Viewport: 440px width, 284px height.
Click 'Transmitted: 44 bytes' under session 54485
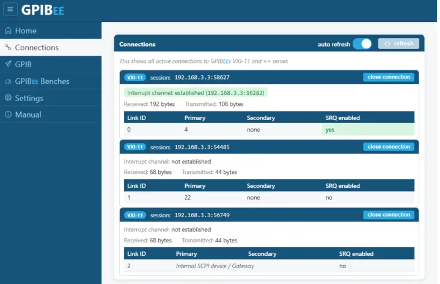click(x=210, y=172)
